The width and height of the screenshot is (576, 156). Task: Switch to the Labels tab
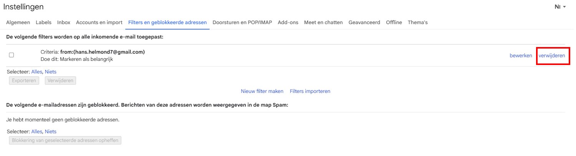(x=43, y=22)
